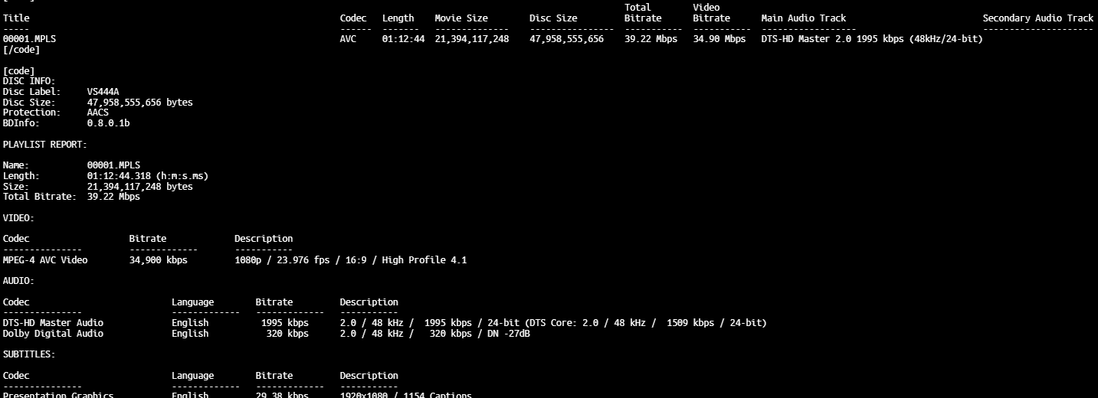This screenshot has width=1098, height=398.
Task: Click the Movie Size column header
Action: (461, 18)
